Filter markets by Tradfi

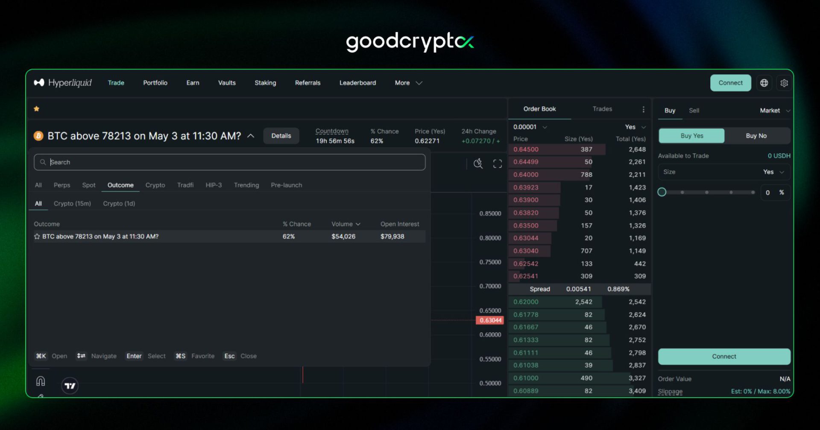185,185
